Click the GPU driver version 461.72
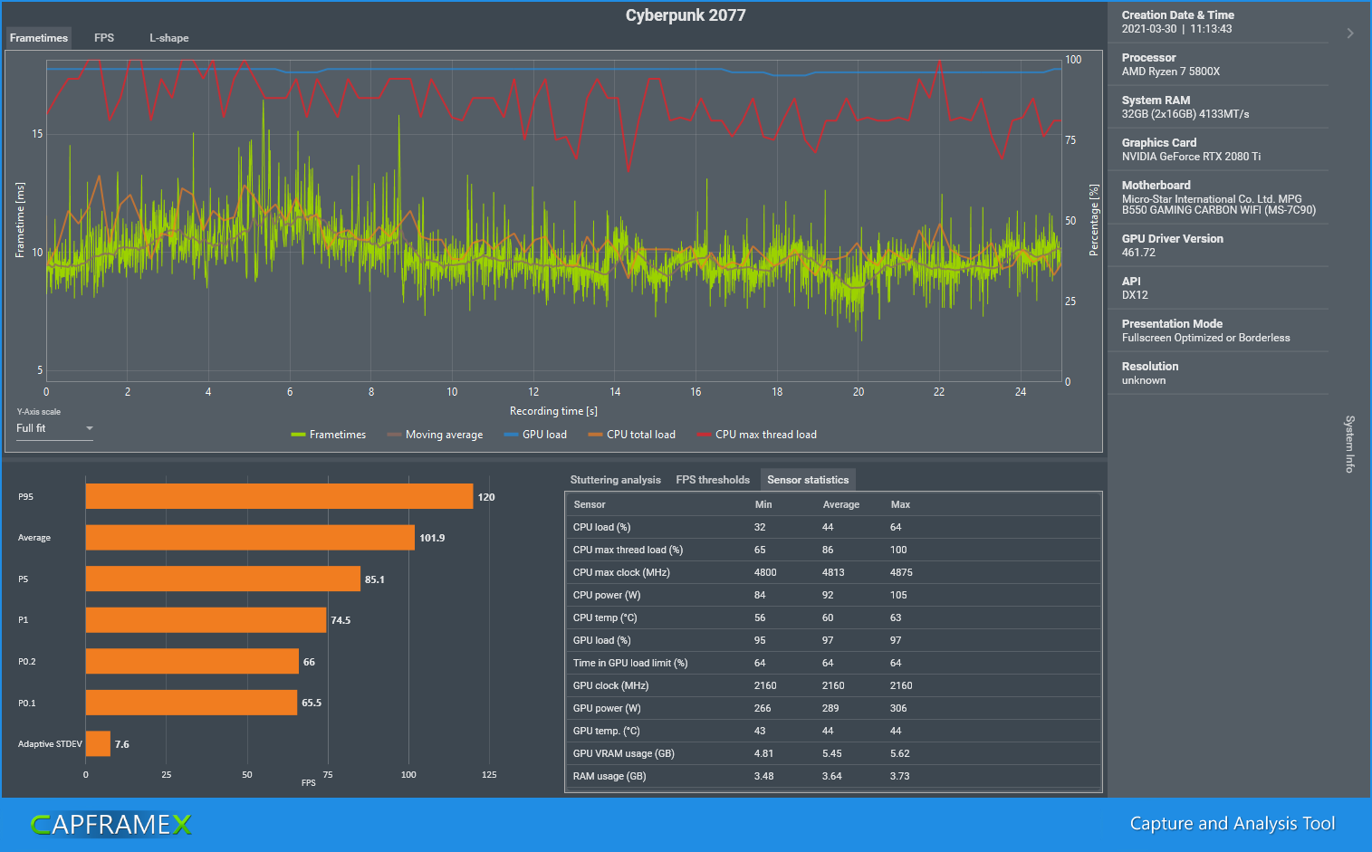This screenshot has width=1372, height=852. (1138, 253)
